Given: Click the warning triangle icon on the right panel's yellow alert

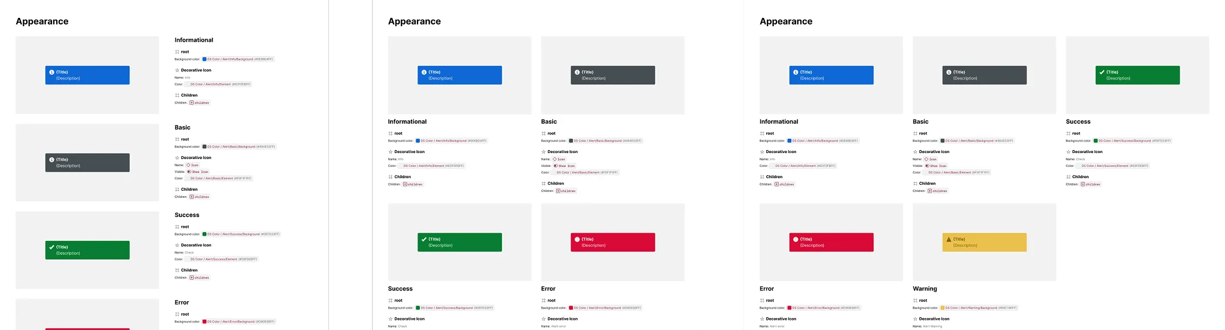Looking at the screenshot, I should pyautogui.click(x=949, y=239).
